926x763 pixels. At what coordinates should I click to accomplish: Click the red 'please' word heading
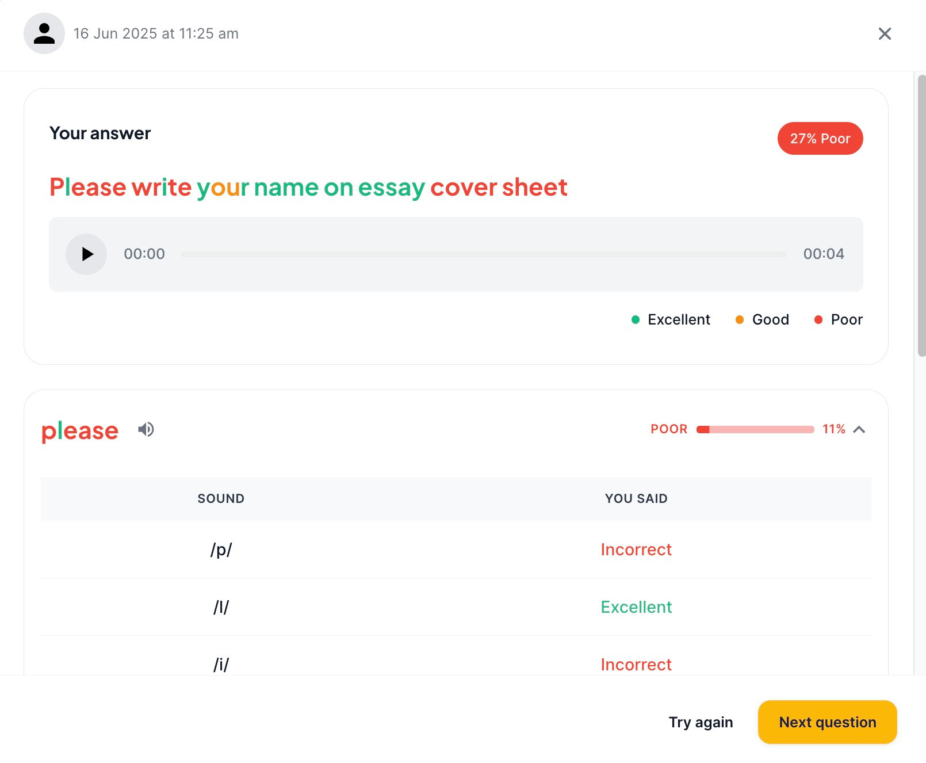click(80, 430)
